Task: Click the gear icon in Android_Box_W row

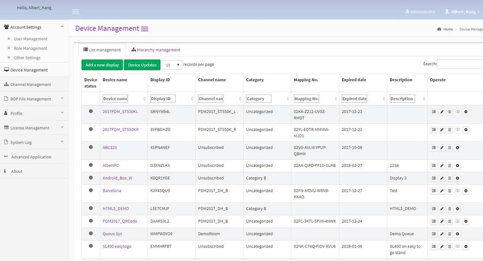Action: (x=458, y=178)
